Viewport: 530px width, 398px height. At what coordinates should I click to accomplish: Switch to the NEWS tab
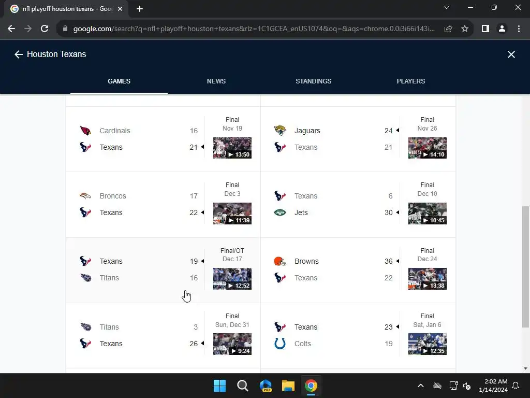click(216, 81)
